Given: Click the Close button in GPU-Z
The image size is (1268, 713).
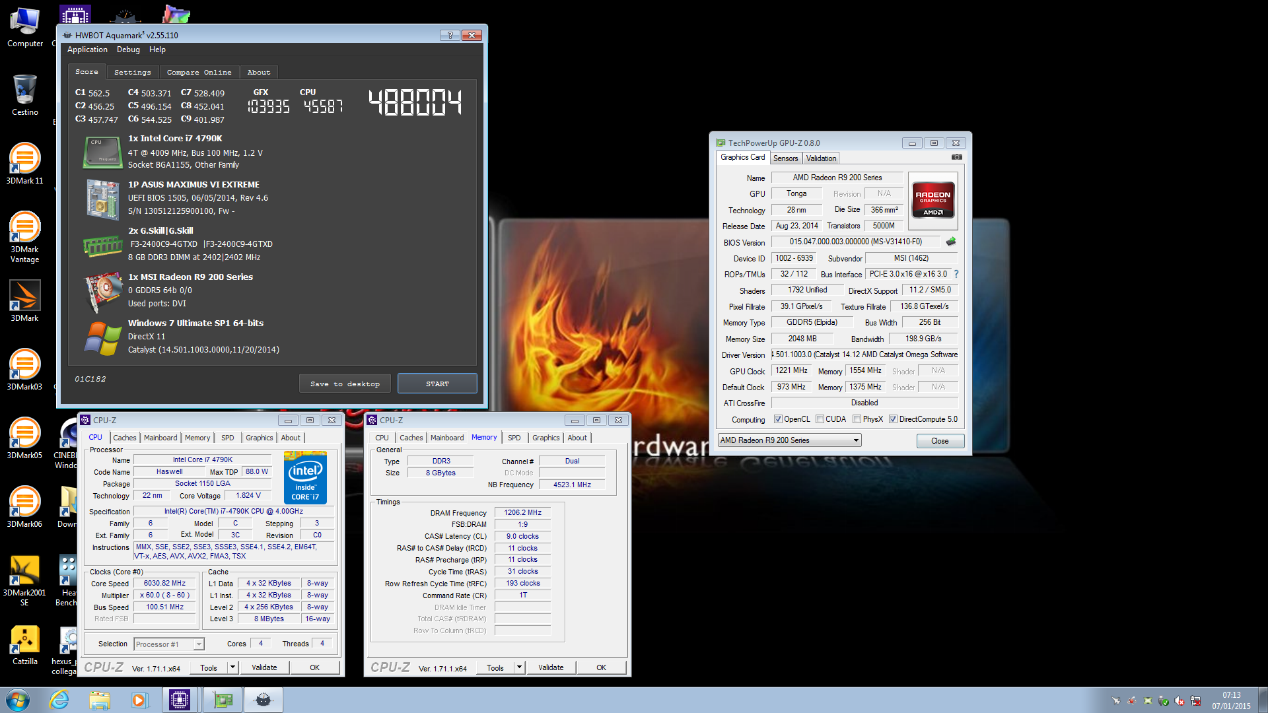Looking at the screenshot, I should (x=940, y=441).
